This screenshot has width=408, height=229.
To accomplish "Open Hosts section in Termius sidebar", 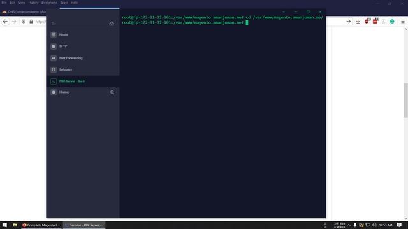I will [83, 34].
